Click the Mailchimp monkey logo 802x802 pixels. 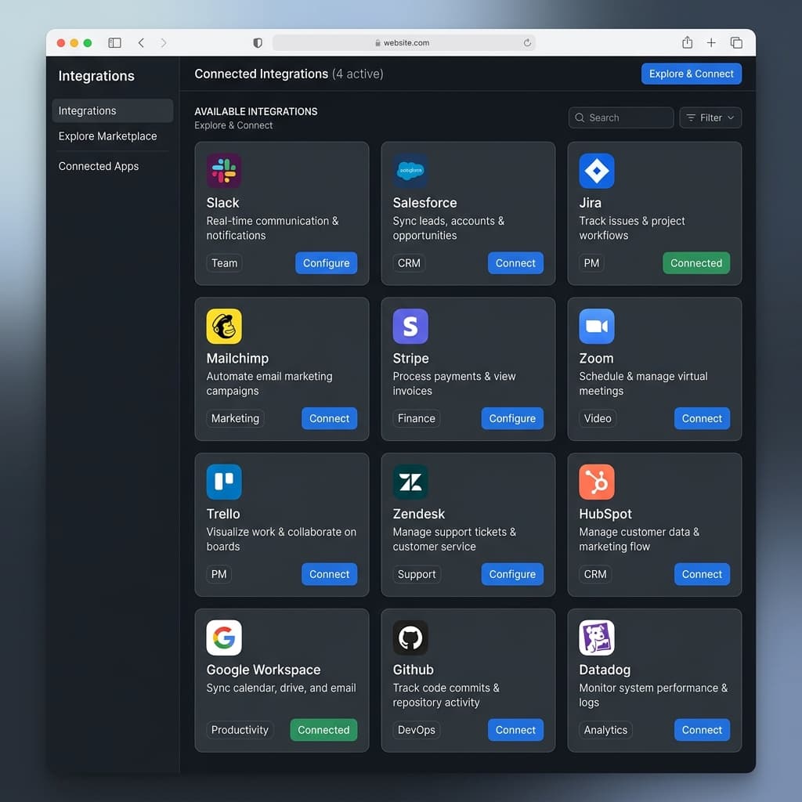[x=224, y=327]
